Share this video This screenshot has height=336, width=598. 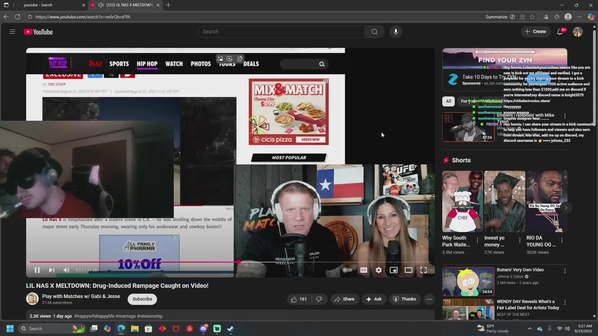pyautogui.click(x=344, y=299)
